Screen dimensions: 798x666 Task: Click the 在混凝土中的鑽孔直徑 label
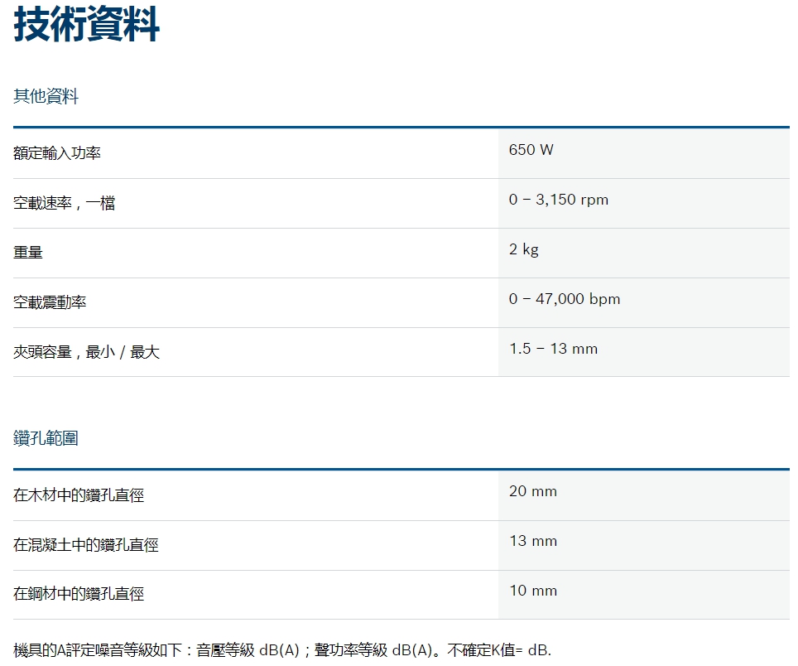click(86, 545)
